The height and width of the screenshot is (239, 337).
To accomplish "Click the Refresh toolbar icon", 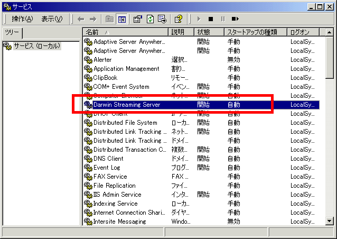I will point(150,19).
